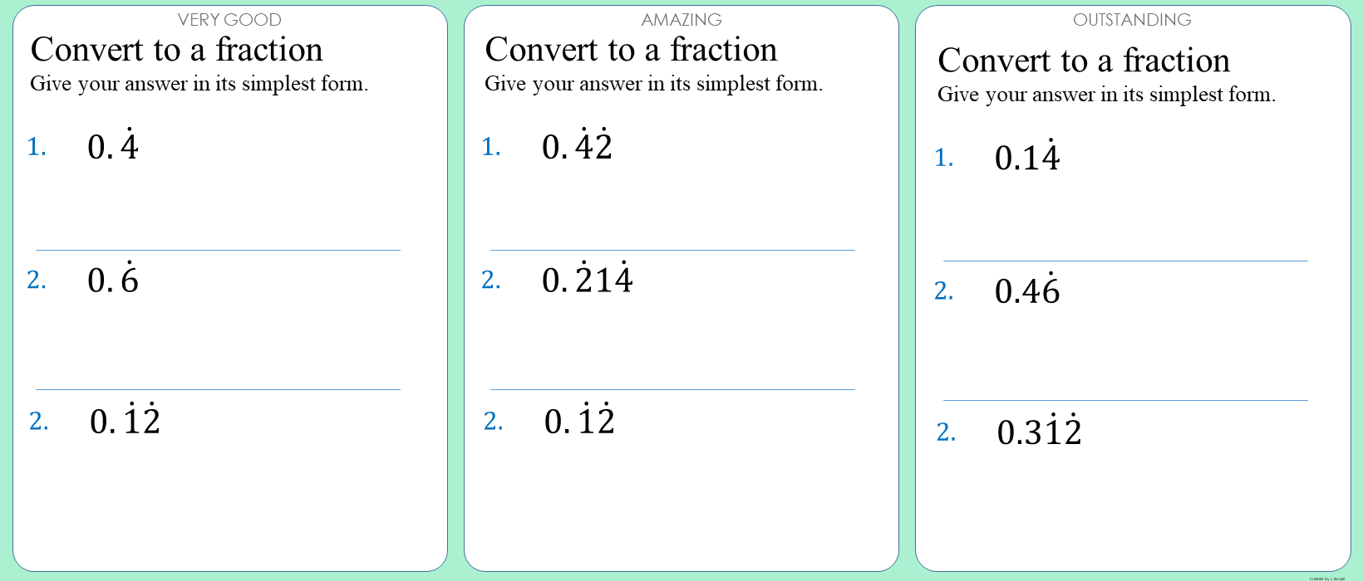Click the simplest form instruction under OUTSTANDING
This screenshot has height=581, width=1363.
pos(1106,95)
